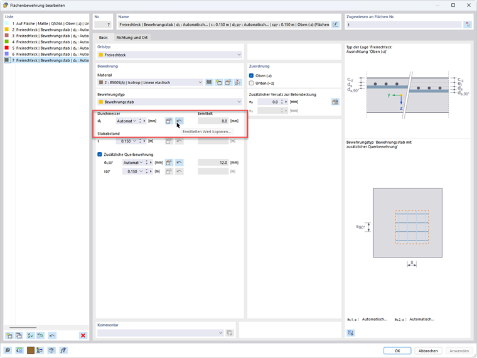Select list item 6 Freirechteck
Screen dimensions: 477x358
46,54
